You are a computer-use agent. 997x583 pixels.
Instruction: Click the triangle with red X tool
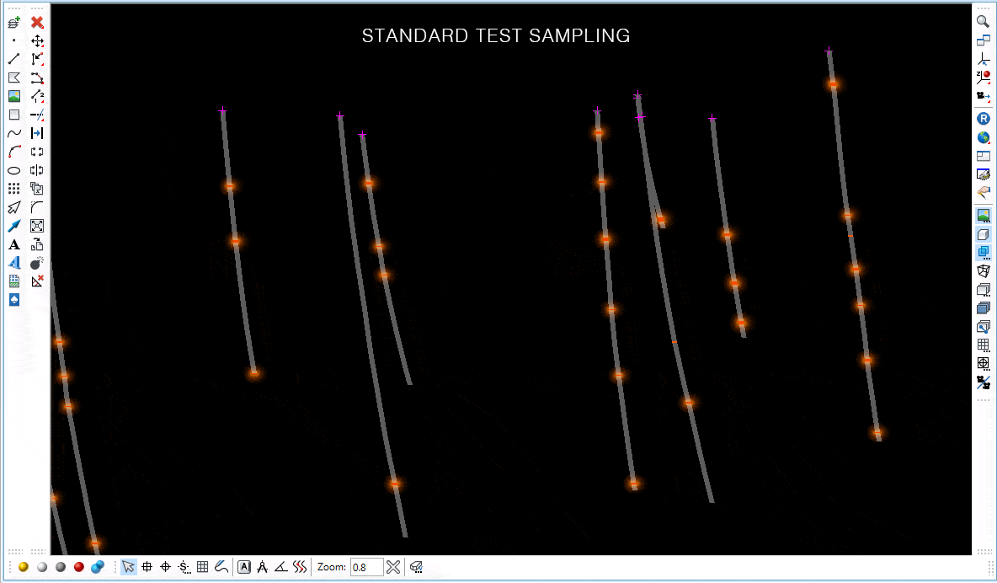click(x=37, y=281)
